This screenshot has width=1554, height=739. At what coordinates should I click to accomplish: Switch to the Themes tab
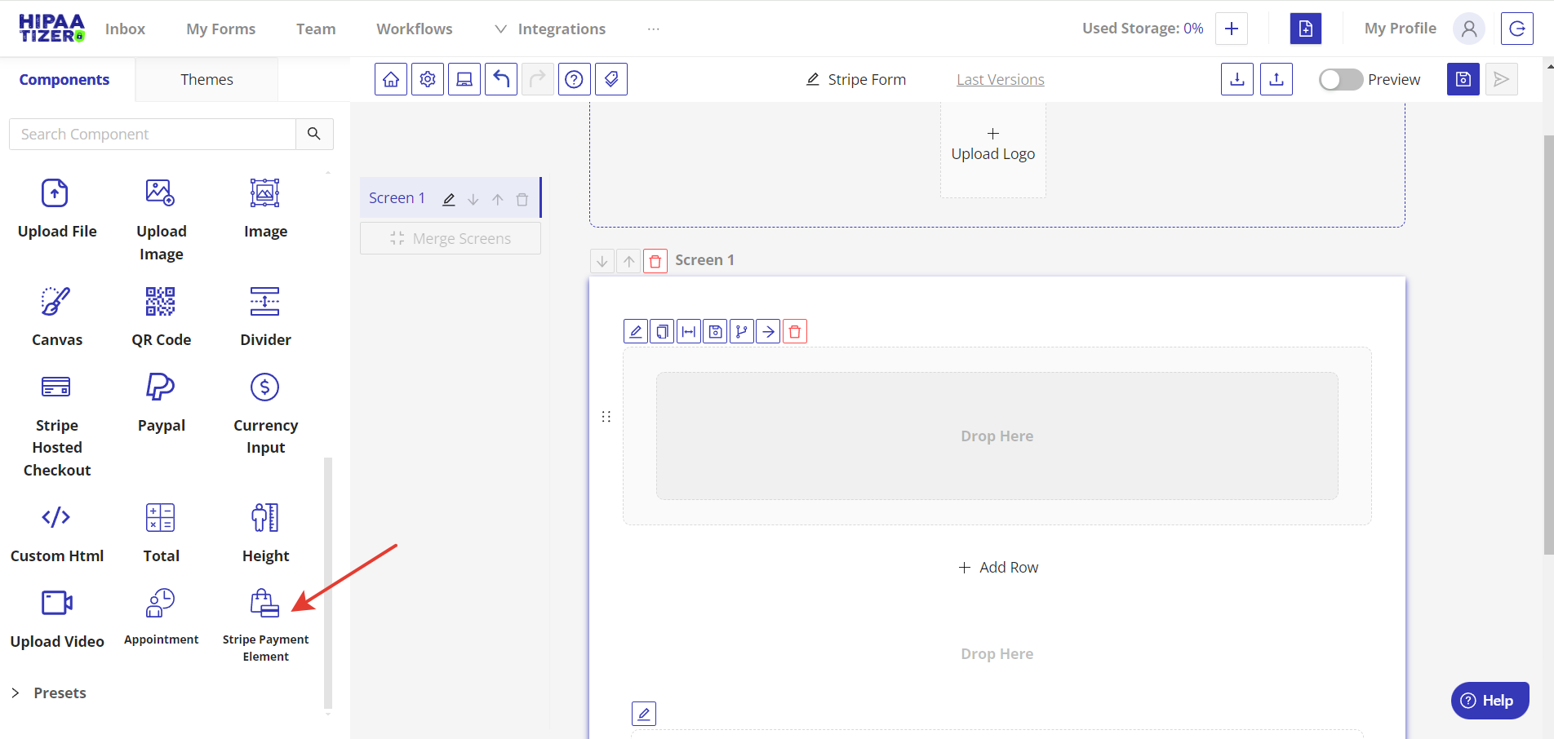coord(206,79)
